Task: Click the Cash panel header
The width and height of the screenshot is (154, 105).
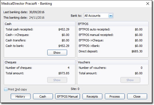Action: [x=40, y=24]
